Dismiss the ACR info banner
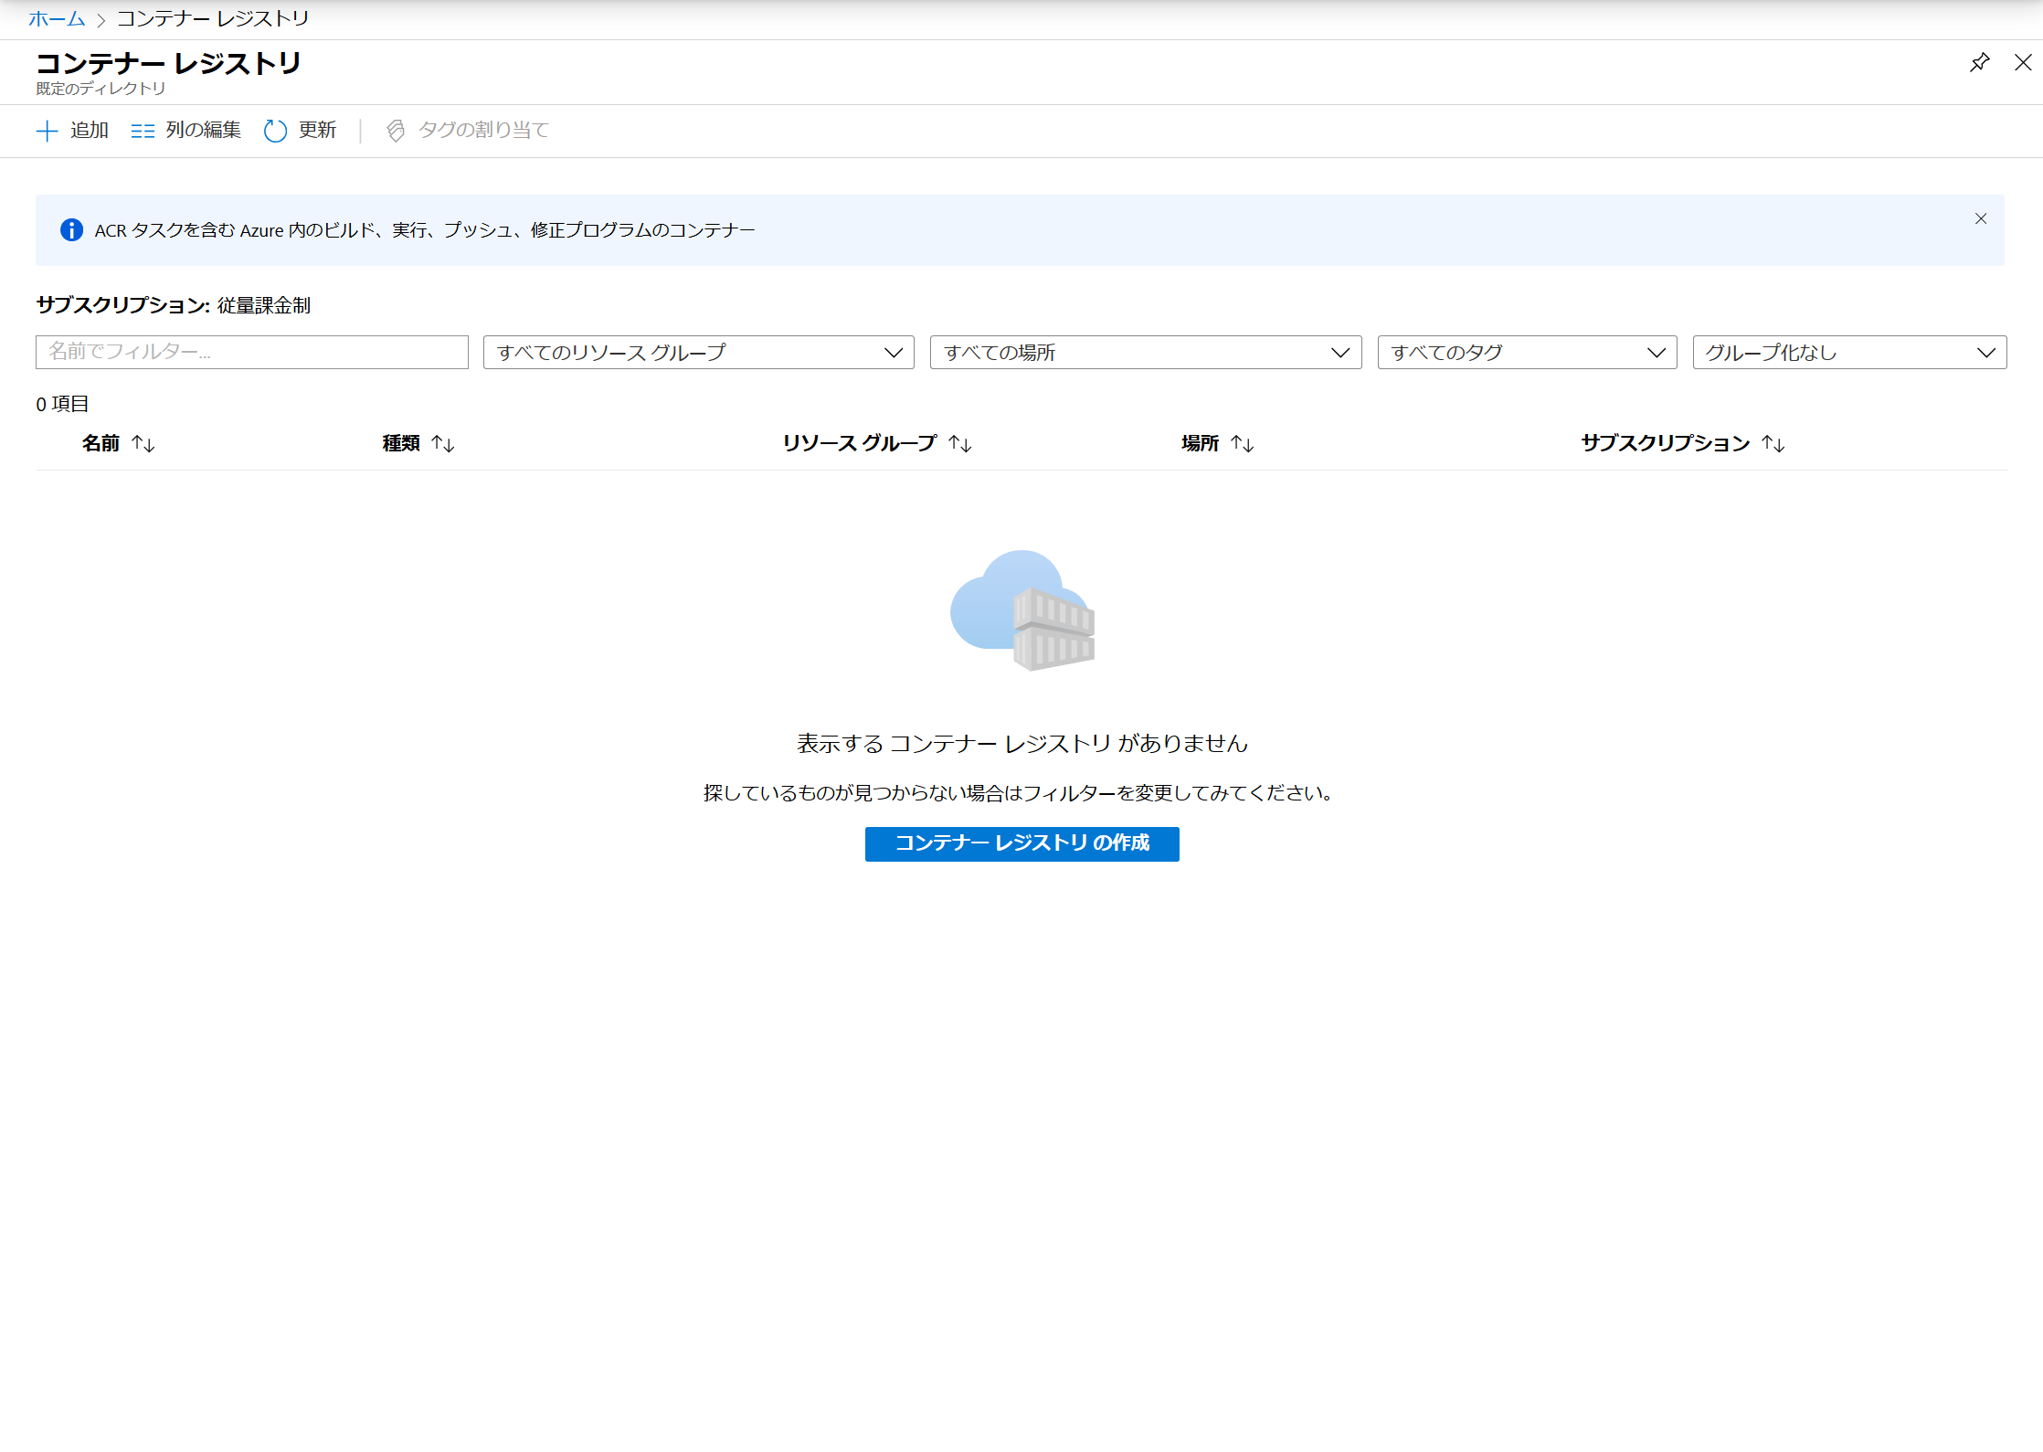 1981,218
